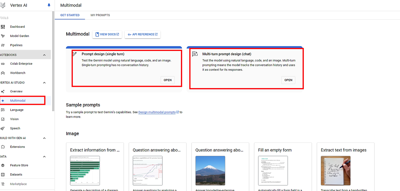Click the Vision icon in sidebar
This screenshot has width=400, height=191.
click(x=3, y=119)
